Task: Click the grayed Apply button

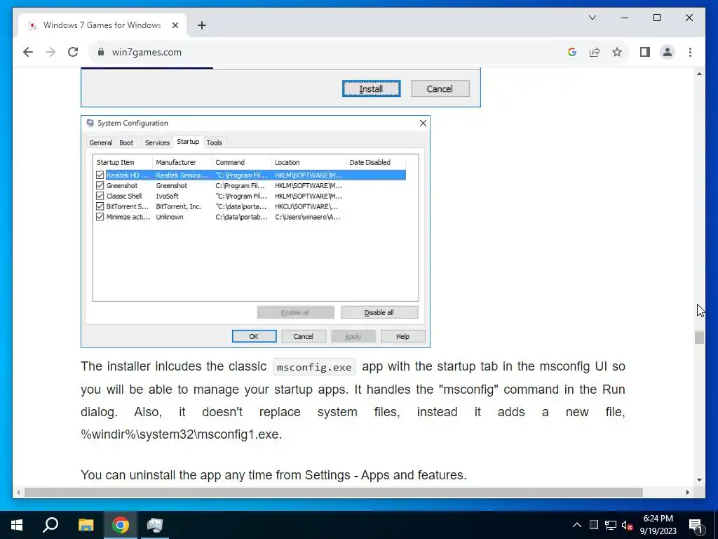Action: point(353,336)
